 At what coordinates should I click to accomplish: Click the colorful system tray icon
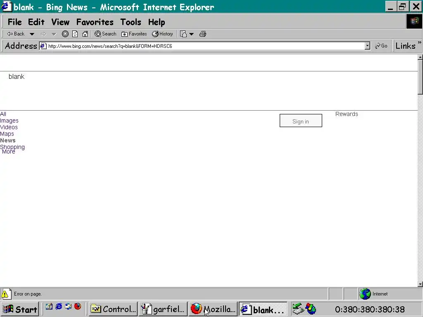[311, 309]
